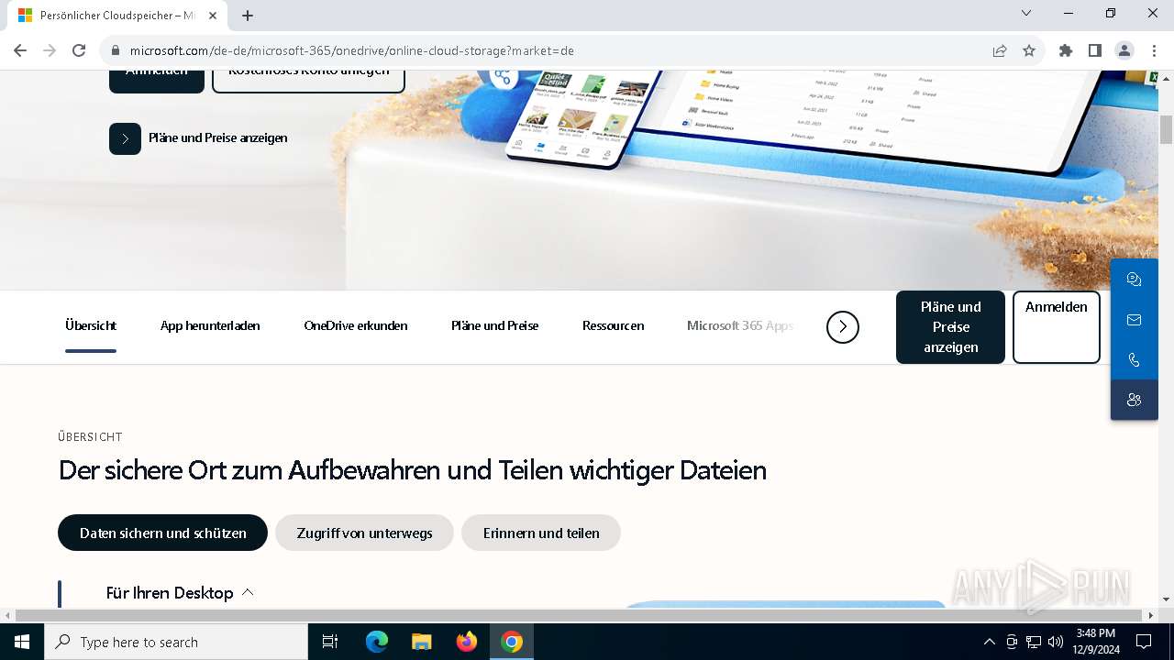The height and width of the screenshot is (660, 1174).
Task: Go to Pläne und Preise navigation item
Action: pos(495,325)
